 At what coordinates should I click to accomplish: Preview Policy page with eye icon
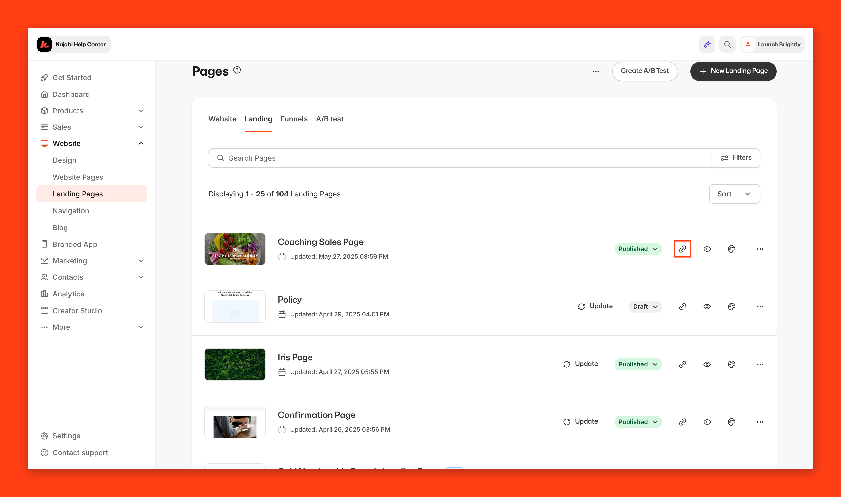(707, 306)
